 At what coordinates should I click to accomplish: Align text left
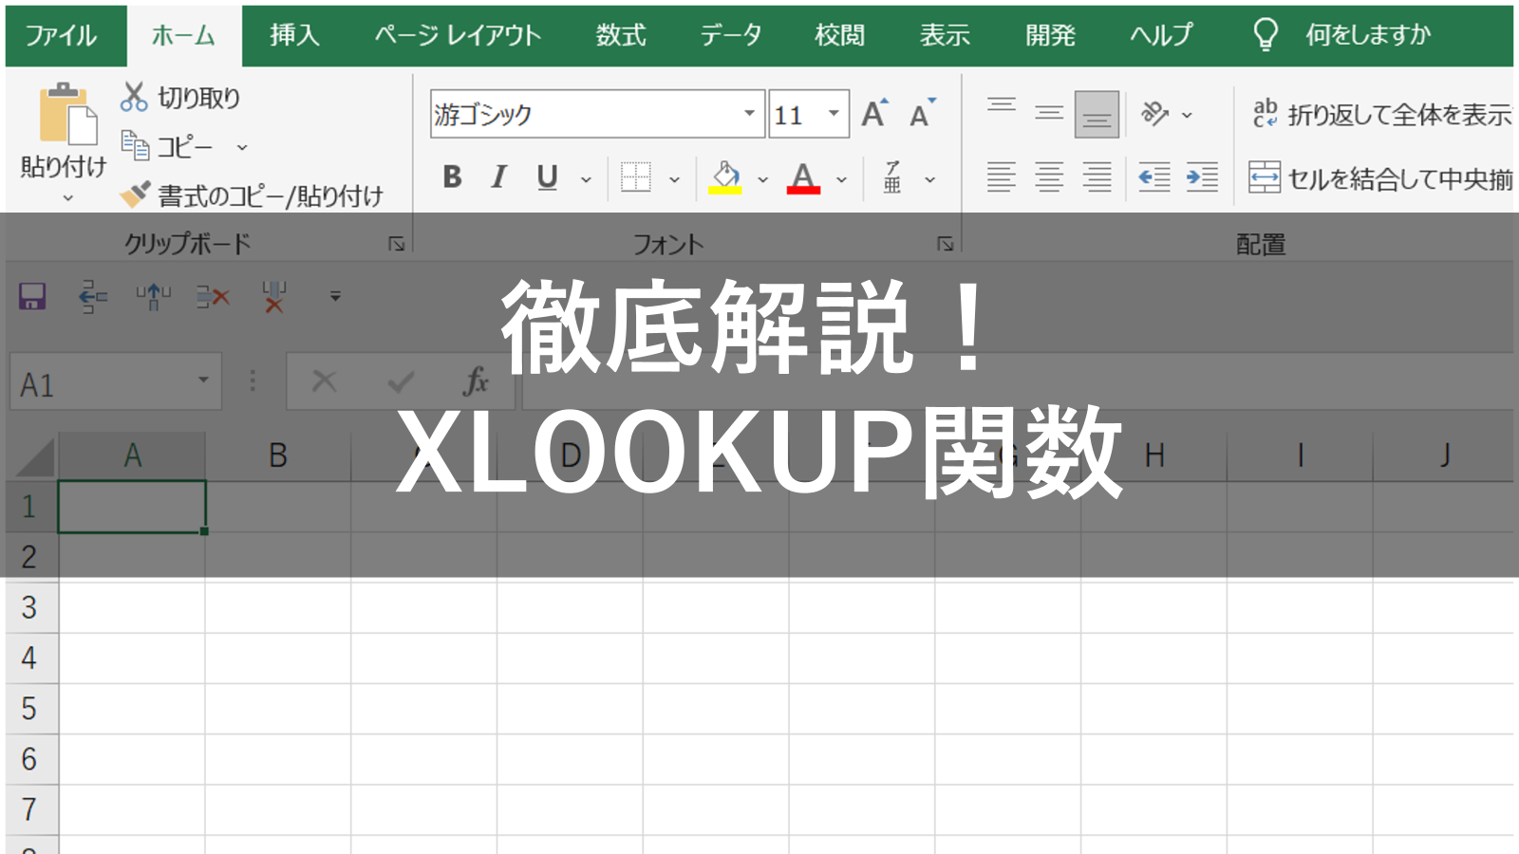click(x=1002, y=177)
